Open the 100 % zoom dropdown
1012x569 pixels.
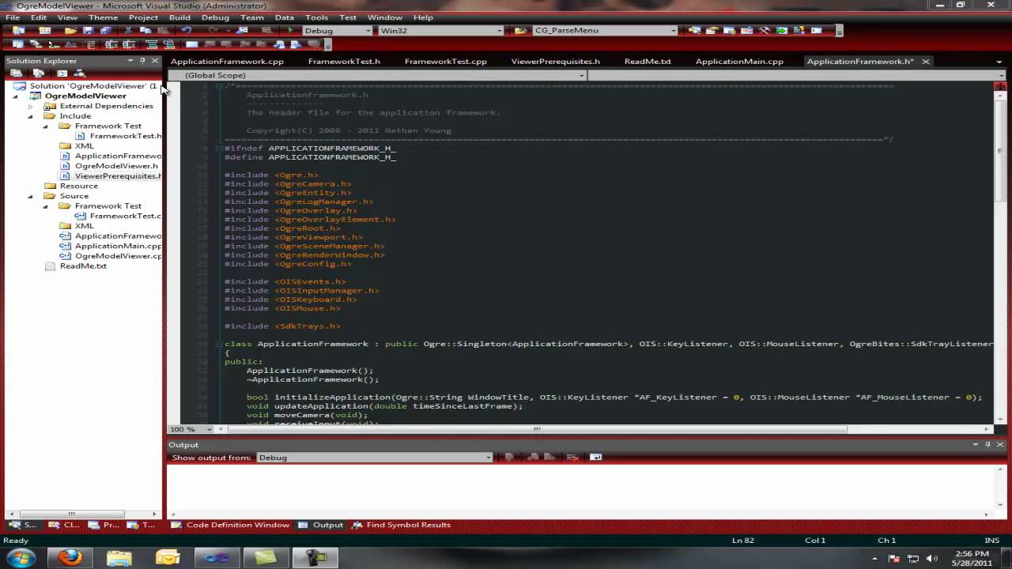coord(210,429)
